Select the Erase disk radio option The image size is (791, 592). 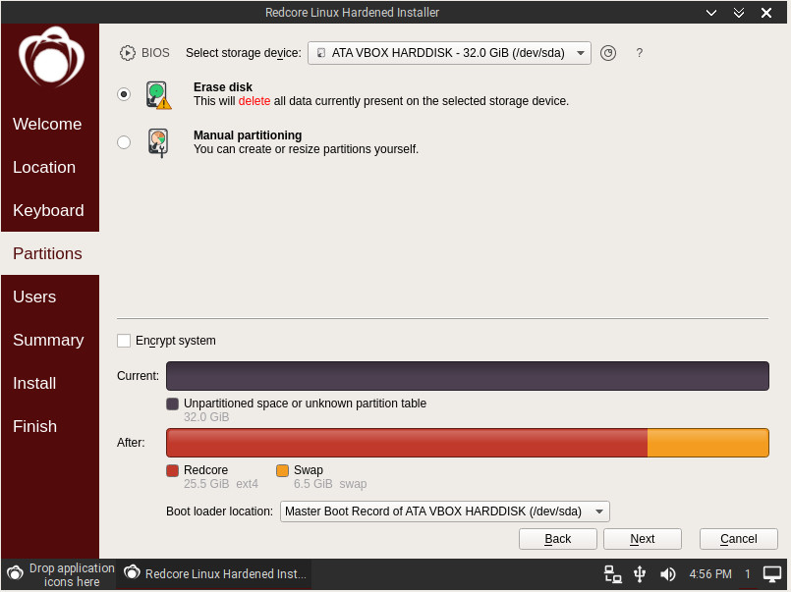(x=124, y=94)
